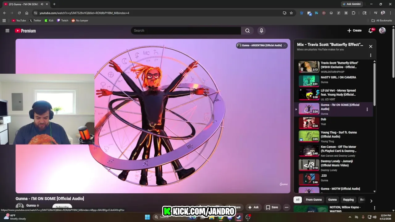This screenshot has height=222, width=395.
Task: Open a new browser tab
Action: pos(54,4)
